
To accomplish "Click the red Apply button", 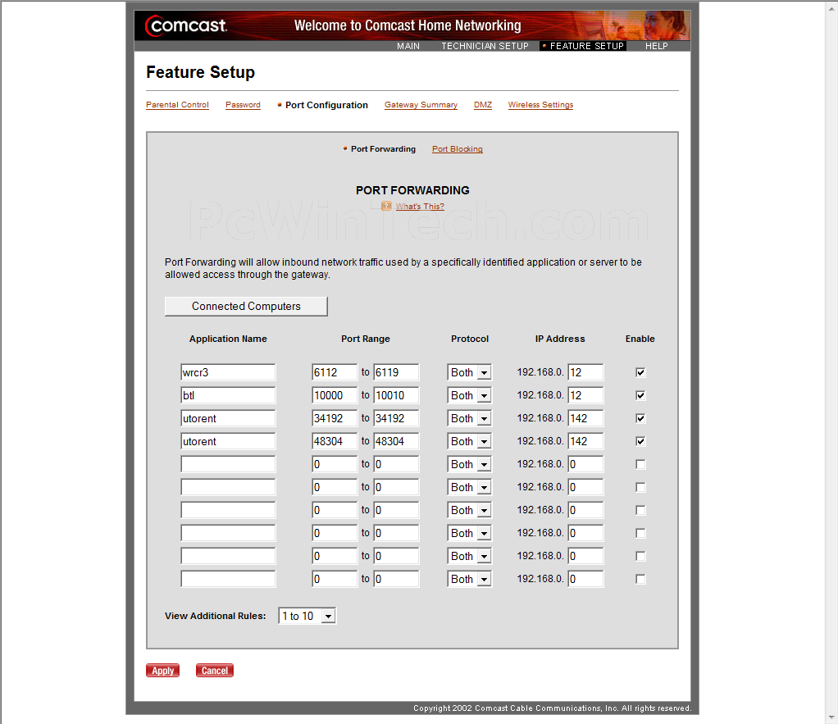I will [163, 671].
